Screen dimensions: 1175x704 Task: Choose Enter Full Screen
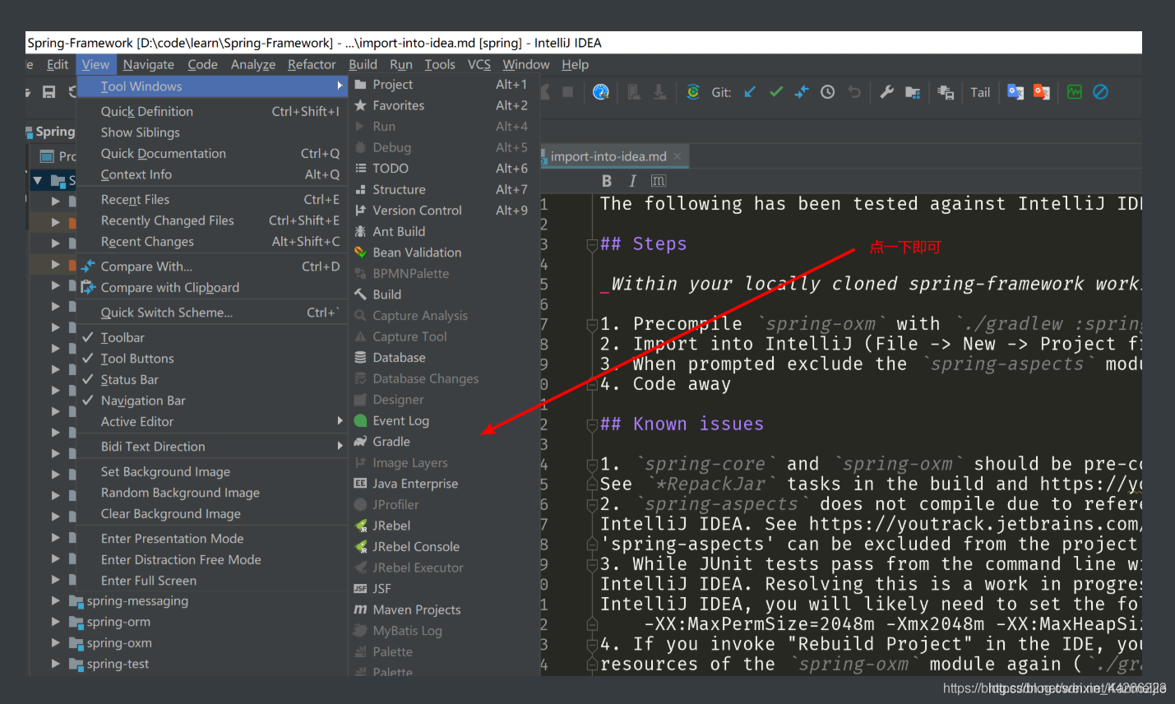click(x=213, y=581)
